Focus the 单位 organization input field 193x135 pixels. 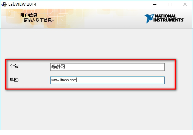[107, 80]
